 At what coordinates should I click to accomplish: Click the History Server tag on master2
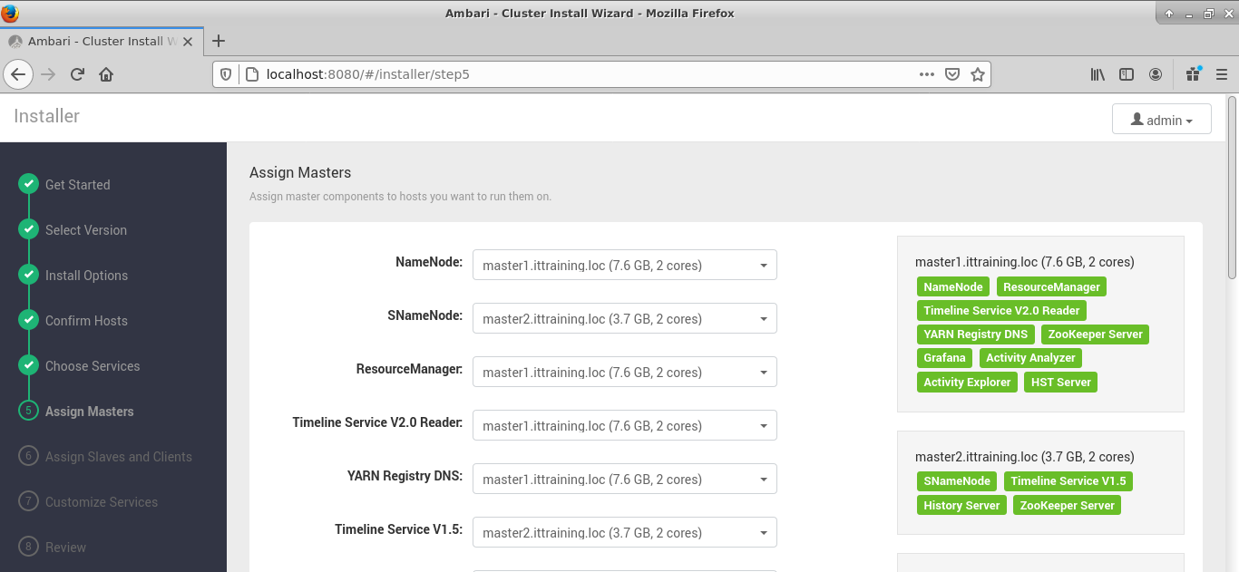[961, 505]
